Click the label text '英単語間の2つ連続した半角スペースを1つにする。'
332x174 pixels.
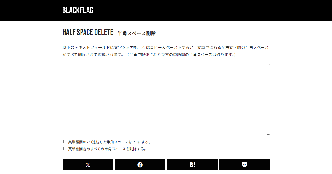[x=109, y=142]
